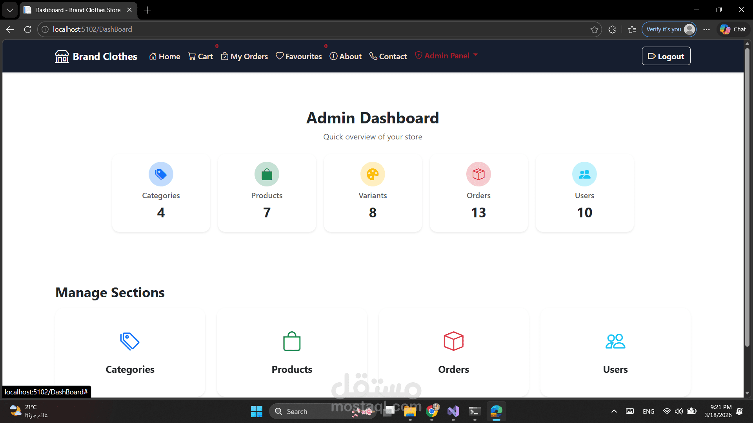The height and width of the screenshot is (423, 753).
Task: Add this page to favorites star
Action: 594,29
